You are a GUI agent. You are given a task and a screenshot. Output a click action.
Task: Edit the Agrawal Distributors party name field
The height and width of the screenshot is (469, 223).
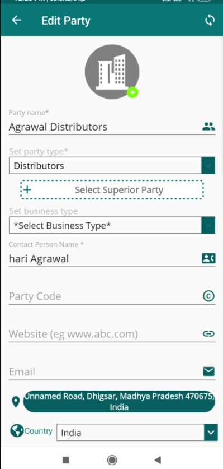105,127
